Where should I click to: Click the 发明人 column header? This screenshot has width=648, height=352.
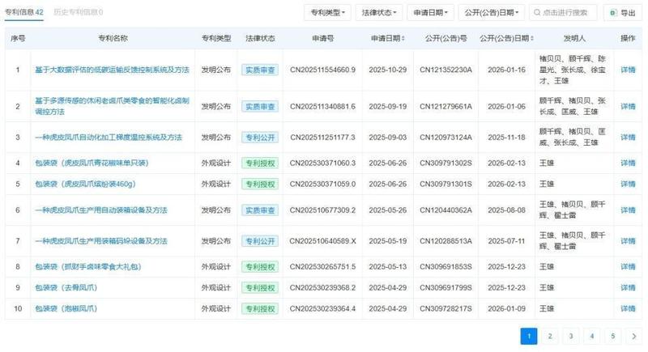(x=574, y=38)
